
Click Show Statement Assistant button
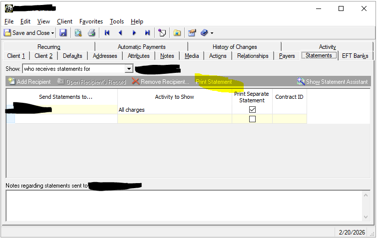[333, 82]
